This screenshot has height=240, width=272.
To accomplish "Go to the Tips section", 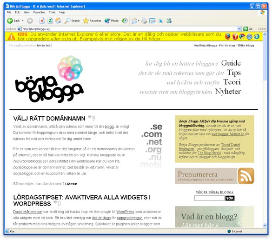I will (234, 73).
